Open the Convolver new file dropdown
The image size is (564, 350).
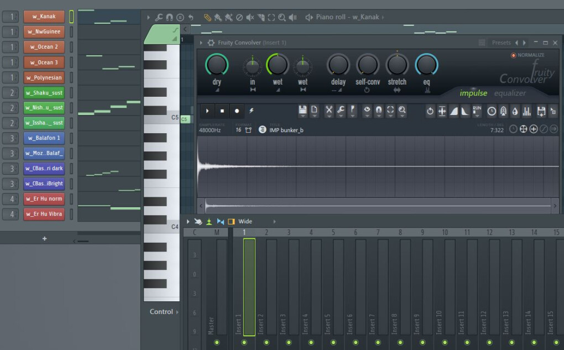tap(314, 111)
